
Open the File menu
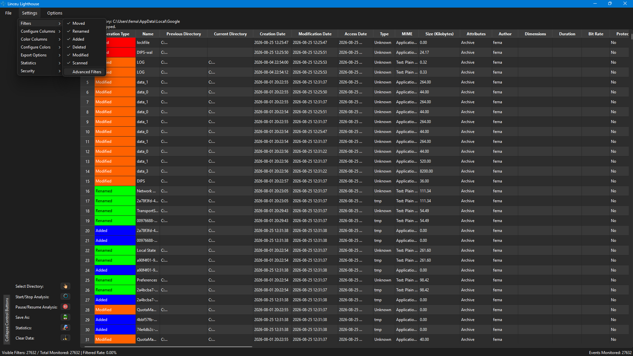click(x=8, y=13)
